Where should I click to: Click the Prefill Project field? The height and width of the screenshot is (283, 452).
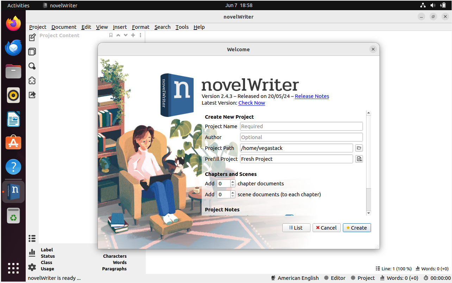click(296, 159)
